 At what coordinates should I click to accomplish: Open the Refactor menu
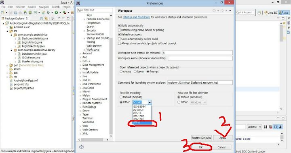pyautogui.click(x=20, y=7)
